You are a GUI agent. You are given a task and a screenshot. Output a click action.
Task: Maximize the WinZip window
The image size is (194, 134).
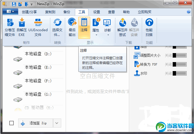(x=175, y=3)
